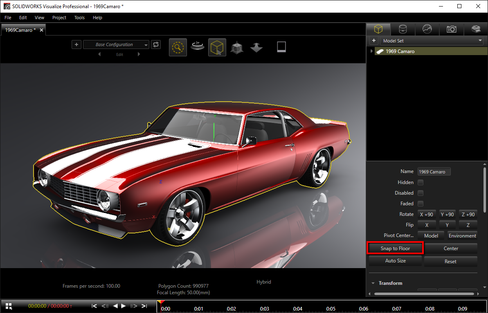This screenshot has width=488, height=313.
Task: Open the Project menu
Action: (59, 18)
